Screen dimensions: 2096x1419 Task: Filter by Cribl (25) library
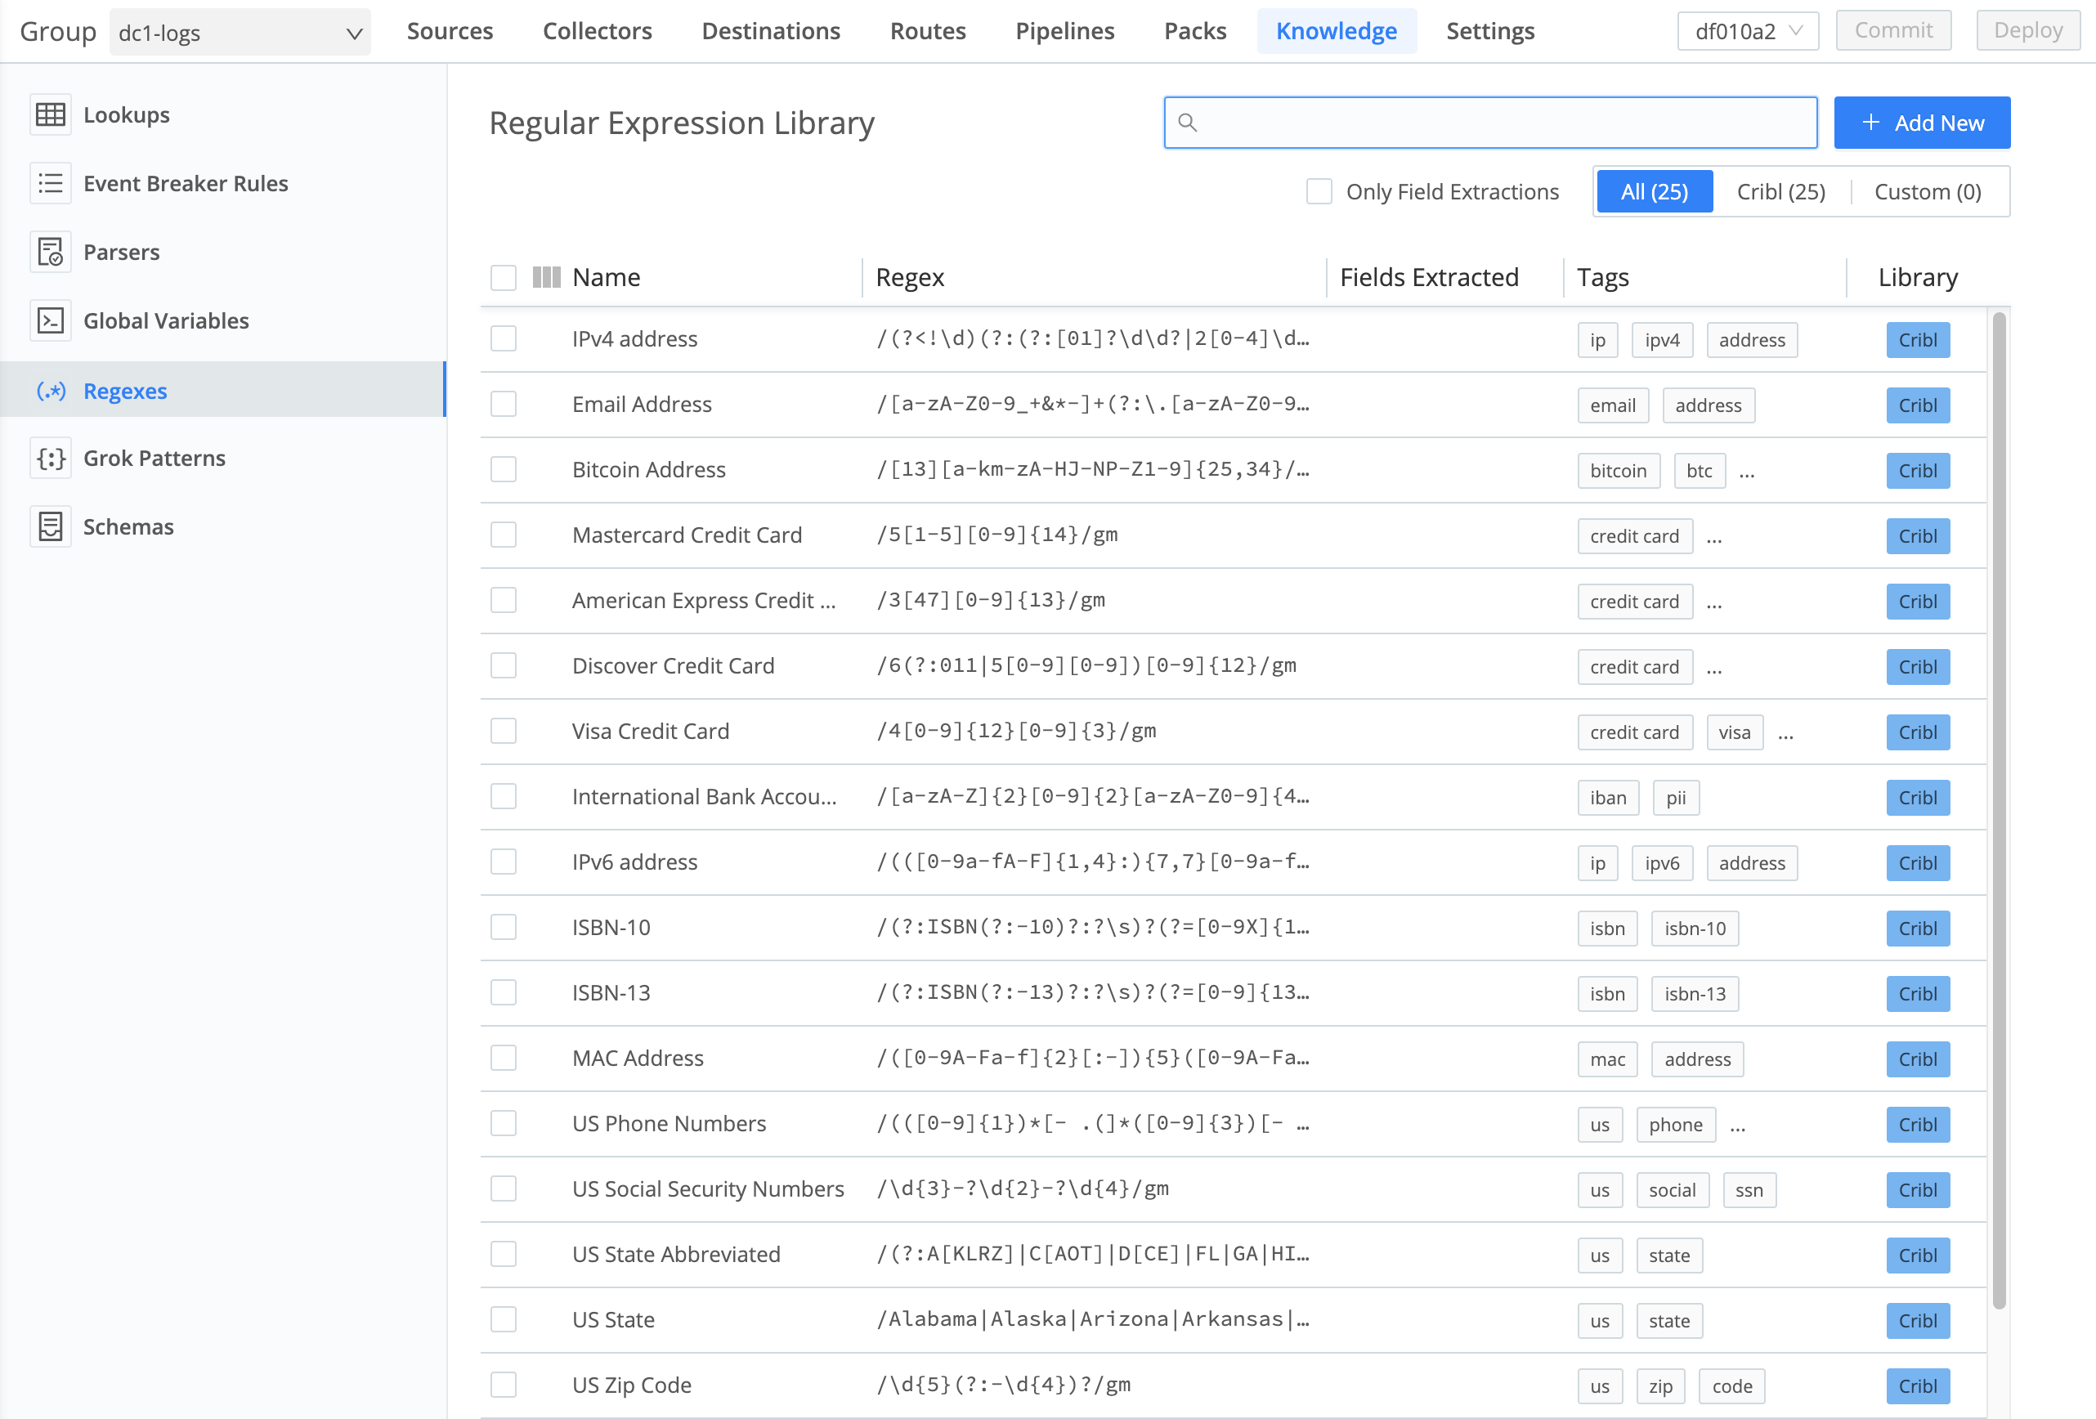point(1780,191)
